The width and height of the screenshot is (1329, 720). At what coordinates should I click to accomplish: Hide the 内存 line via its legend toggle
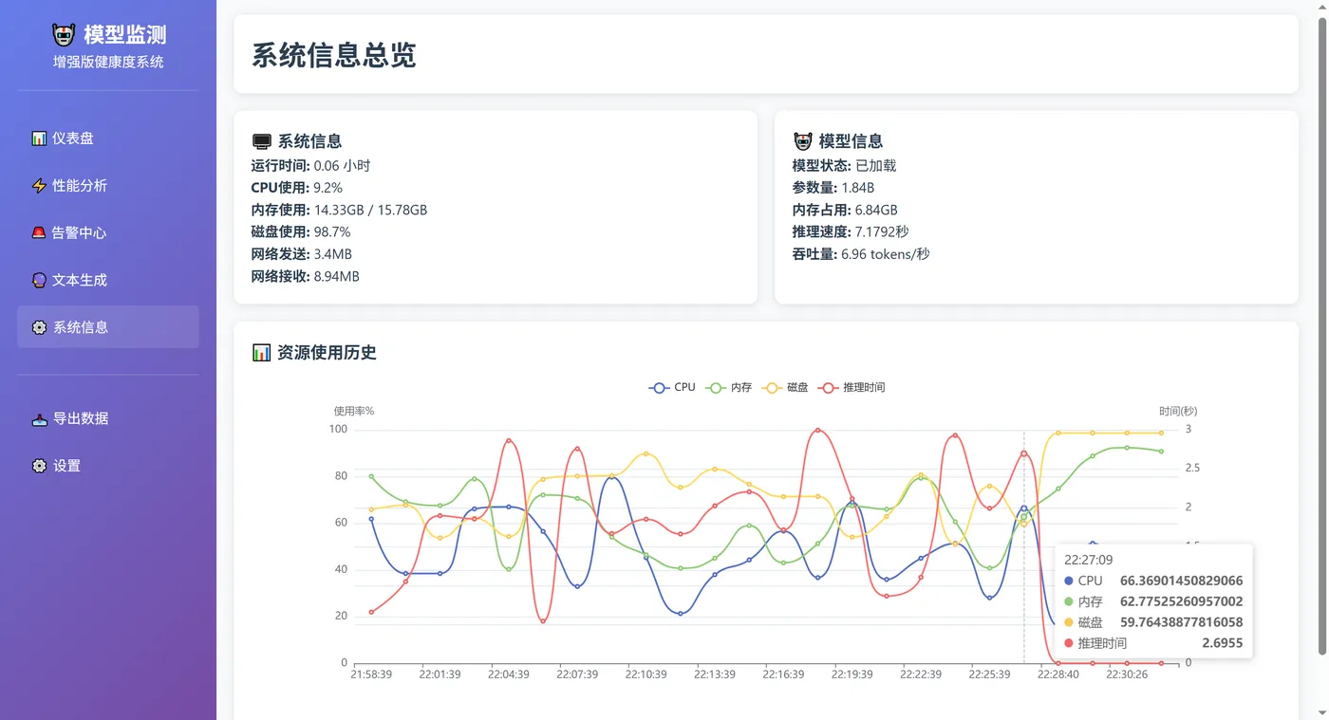(728, 387)
